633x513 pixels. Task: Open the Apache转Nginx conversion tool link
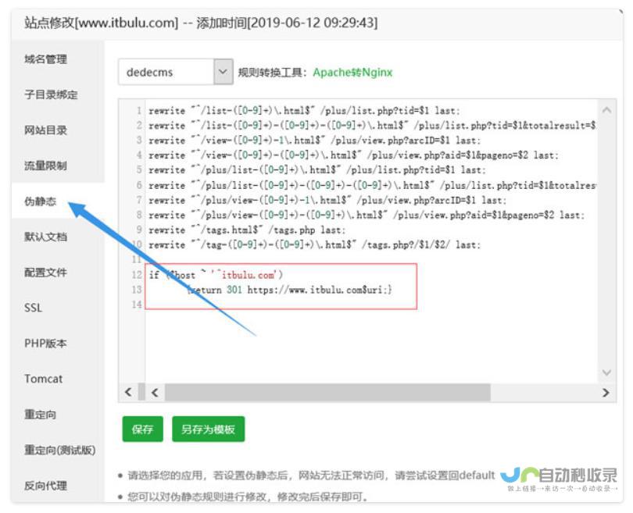(352, 73)
